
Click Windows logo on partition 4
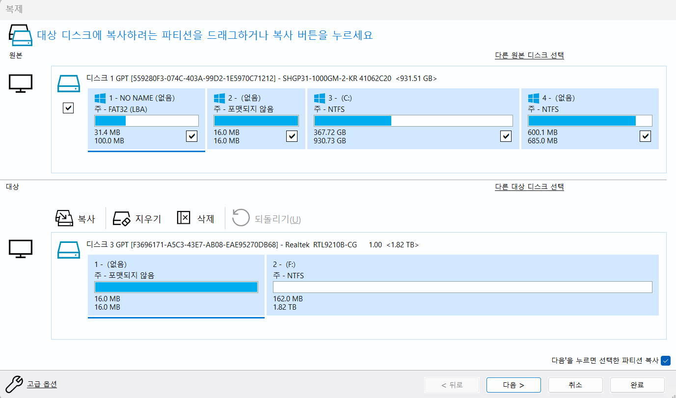[x=533, y=98]
